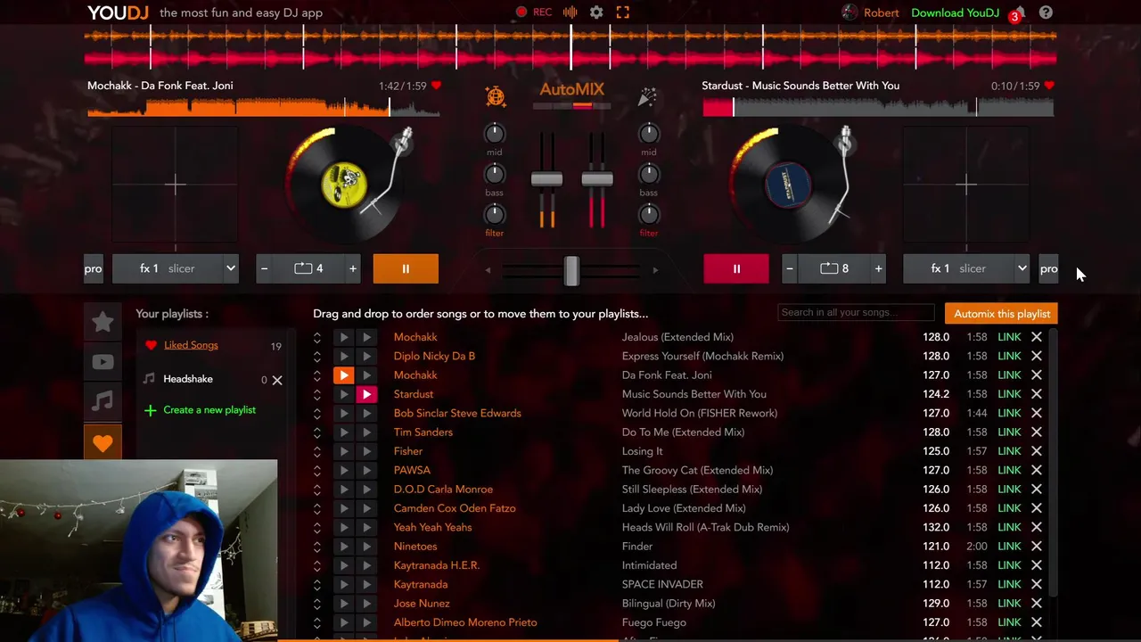1141x642 pixels.
Task: Click the orange sync icon left of AutoMIX
Action: click(x=496, y=96)
